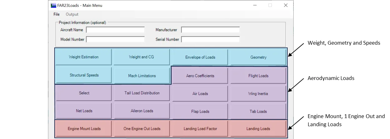Viewport: 390px width, 139px height.
Task: Select the Landing Load Factor button
Action: [200, 129]
